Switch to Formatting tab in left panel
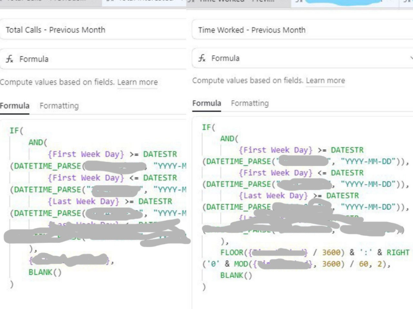Image resolution: width=413 pixels, height=309 pixels. (x=59, y=106)
